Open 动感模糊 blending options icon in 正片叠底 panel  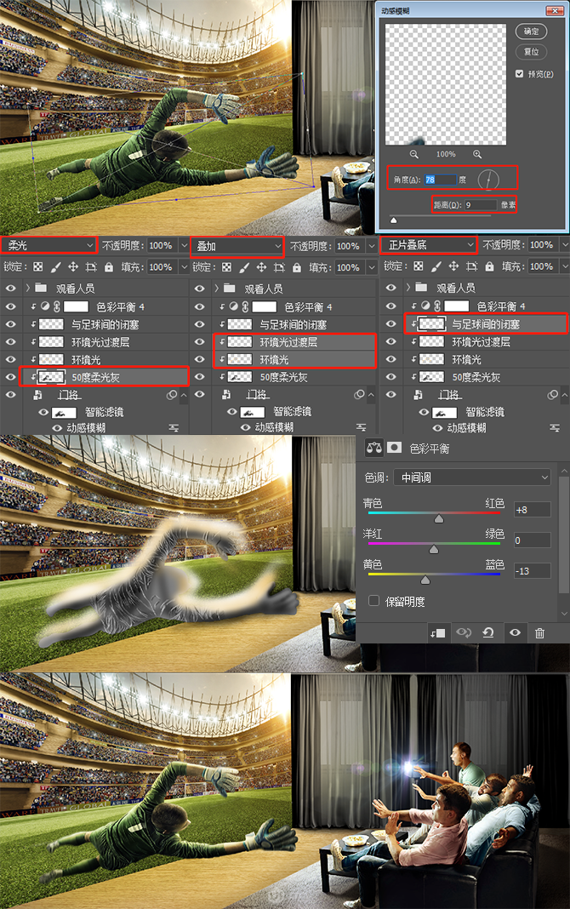(x=555, y=428)
